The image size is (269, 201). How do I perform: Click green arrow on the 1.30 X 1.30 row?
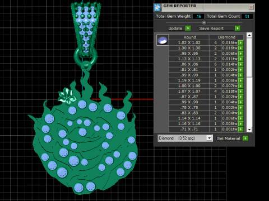point(241,48)
